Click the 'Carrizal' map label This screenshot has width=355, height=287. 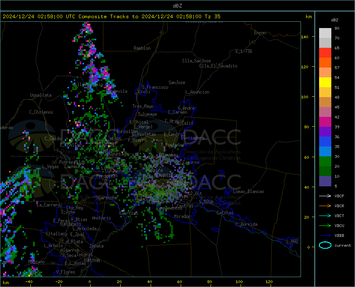click(128, 213)
